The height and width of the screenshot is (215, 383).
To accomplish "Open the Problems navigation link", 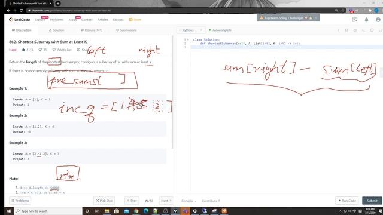I will [57, 20].
